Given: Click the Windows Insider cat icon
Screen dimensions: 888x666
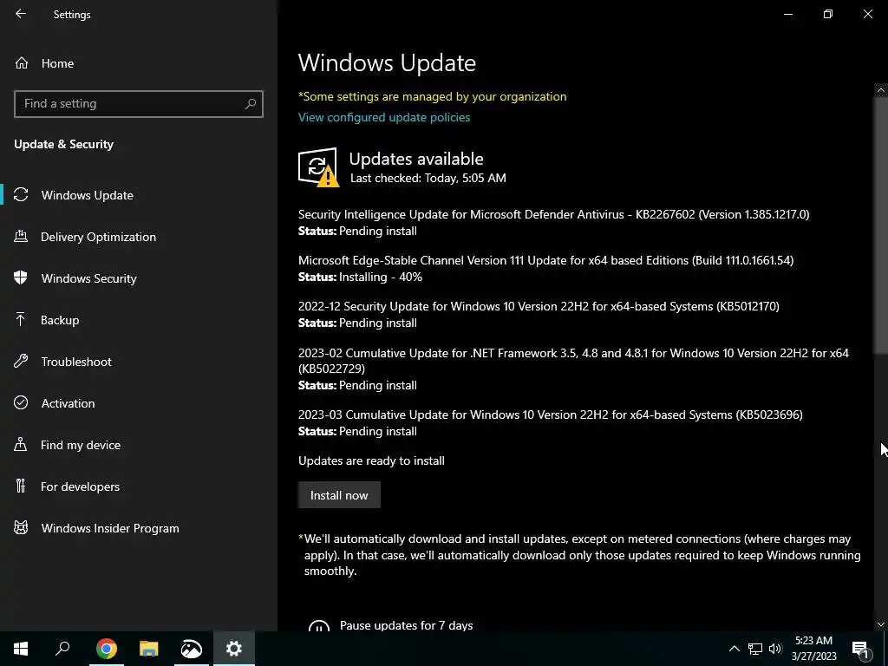Looking at the screenshot, I should point(21,528).
